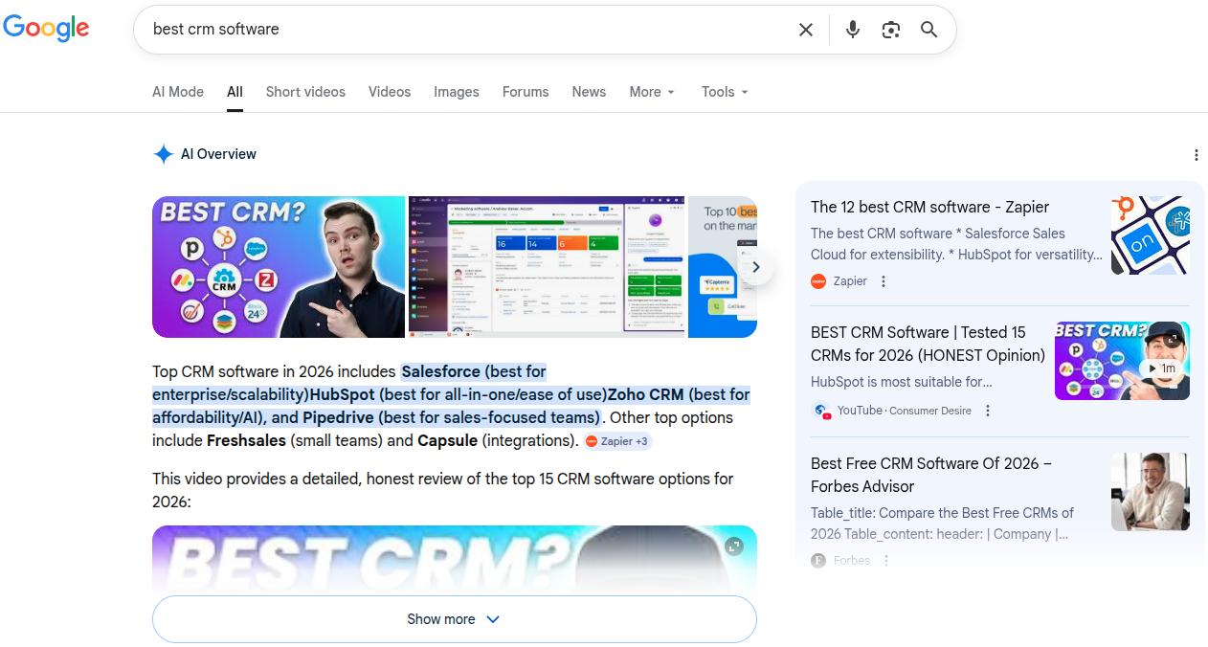Switch to the Images tab

pyautogui.click(x=456, y=92)
